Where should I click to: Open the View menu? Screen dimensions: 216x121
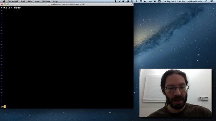37,1
